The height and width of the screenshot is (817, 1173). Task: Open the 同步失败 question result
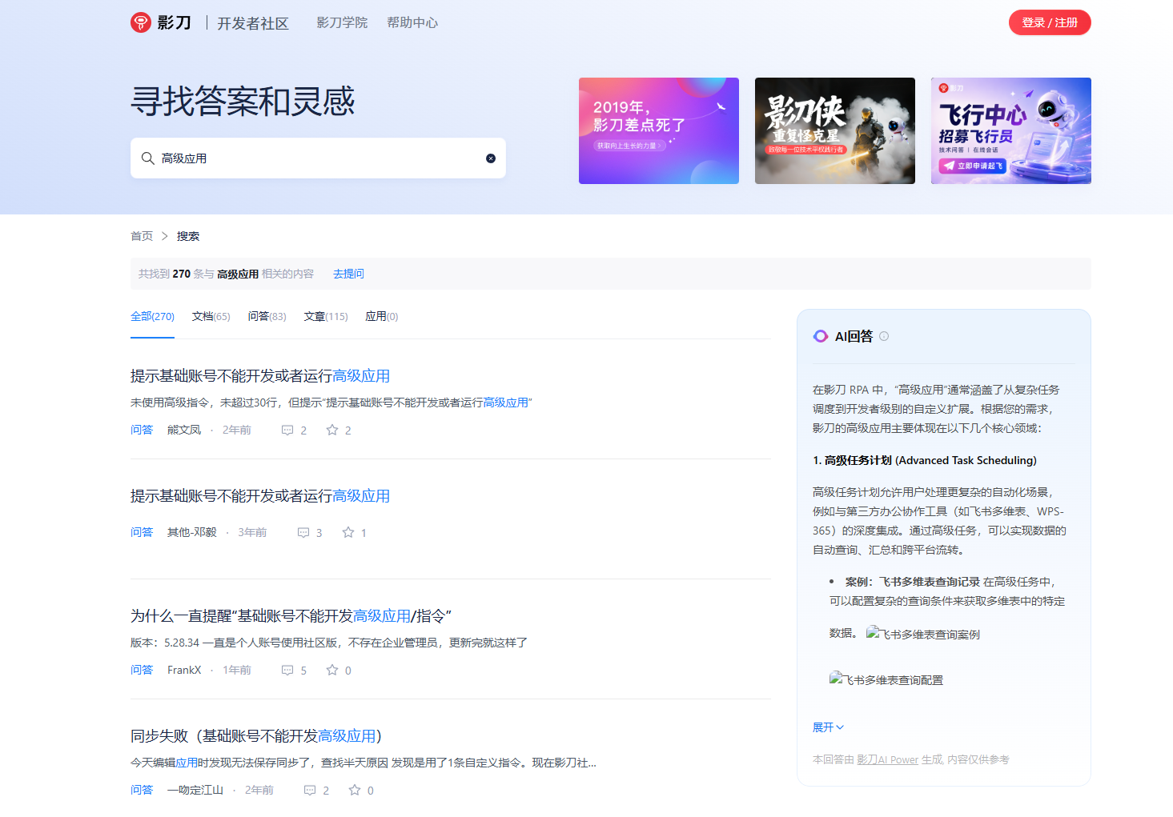256,736
